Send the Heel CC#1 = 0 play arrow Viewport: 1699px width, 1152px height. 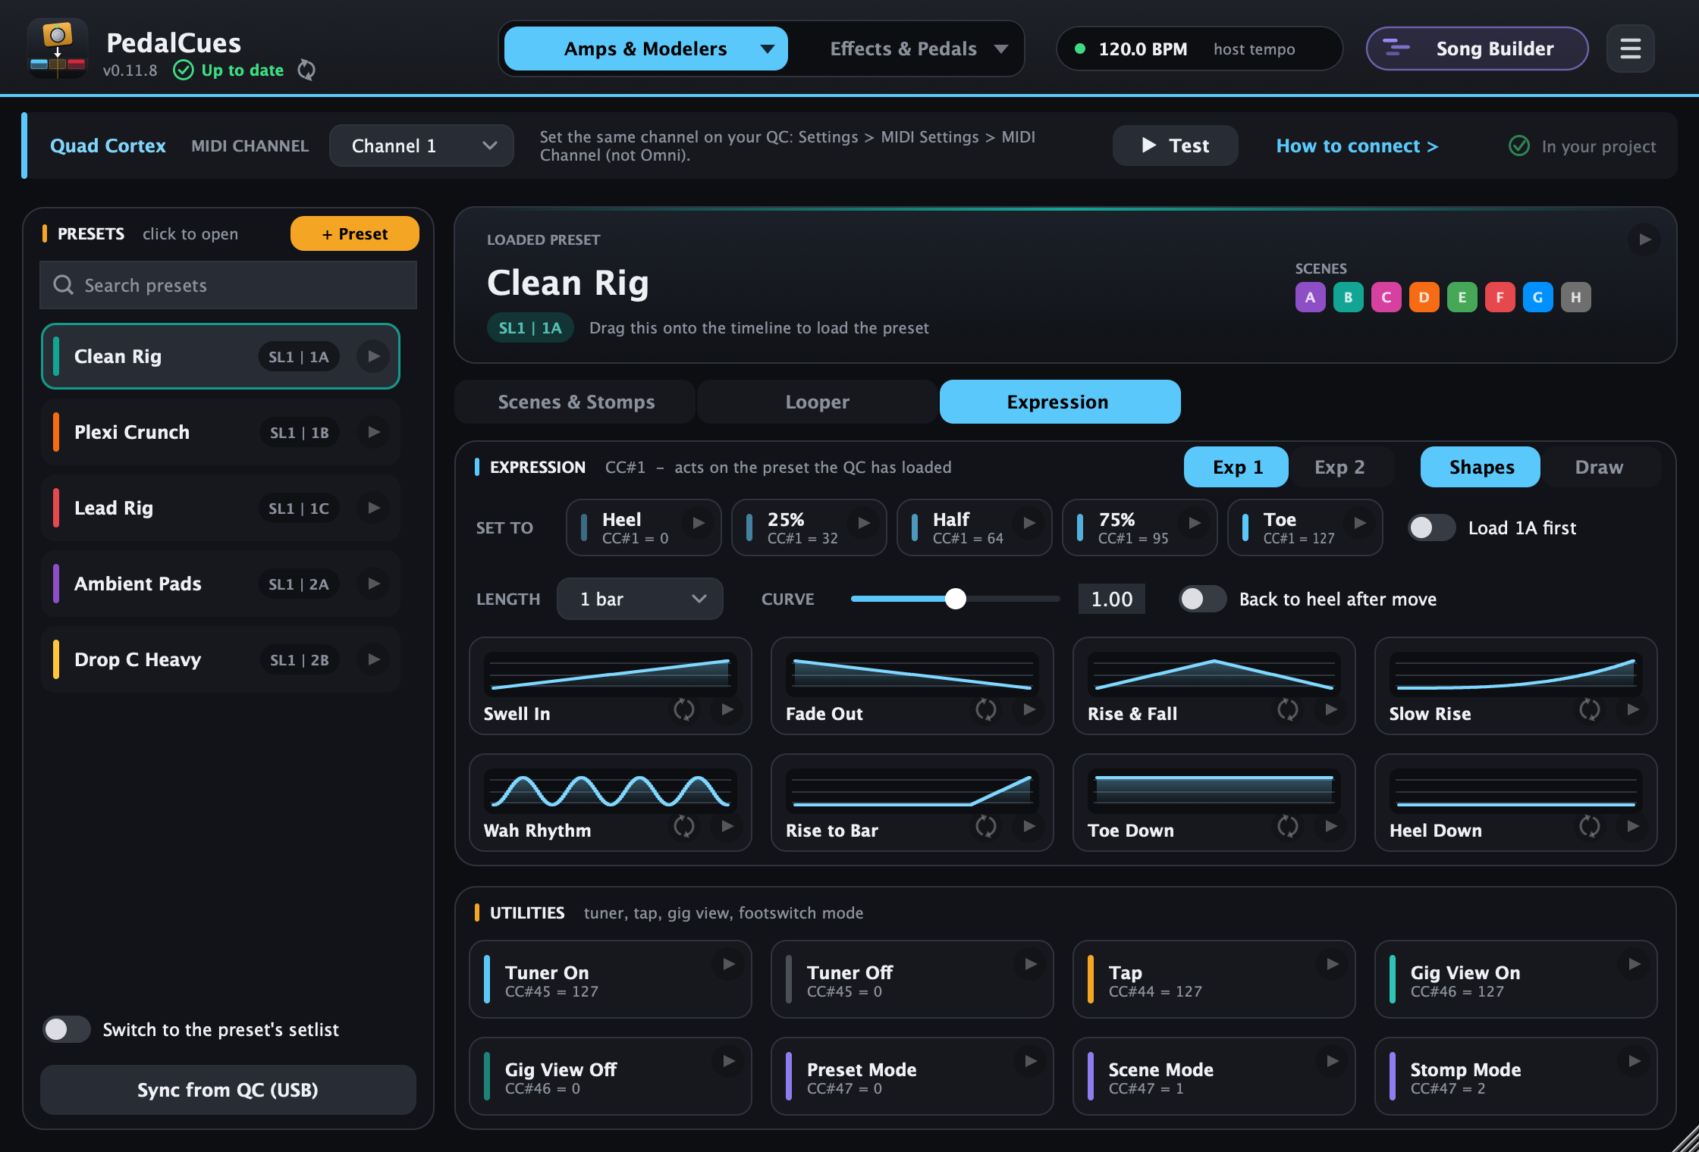coord(699,523)
